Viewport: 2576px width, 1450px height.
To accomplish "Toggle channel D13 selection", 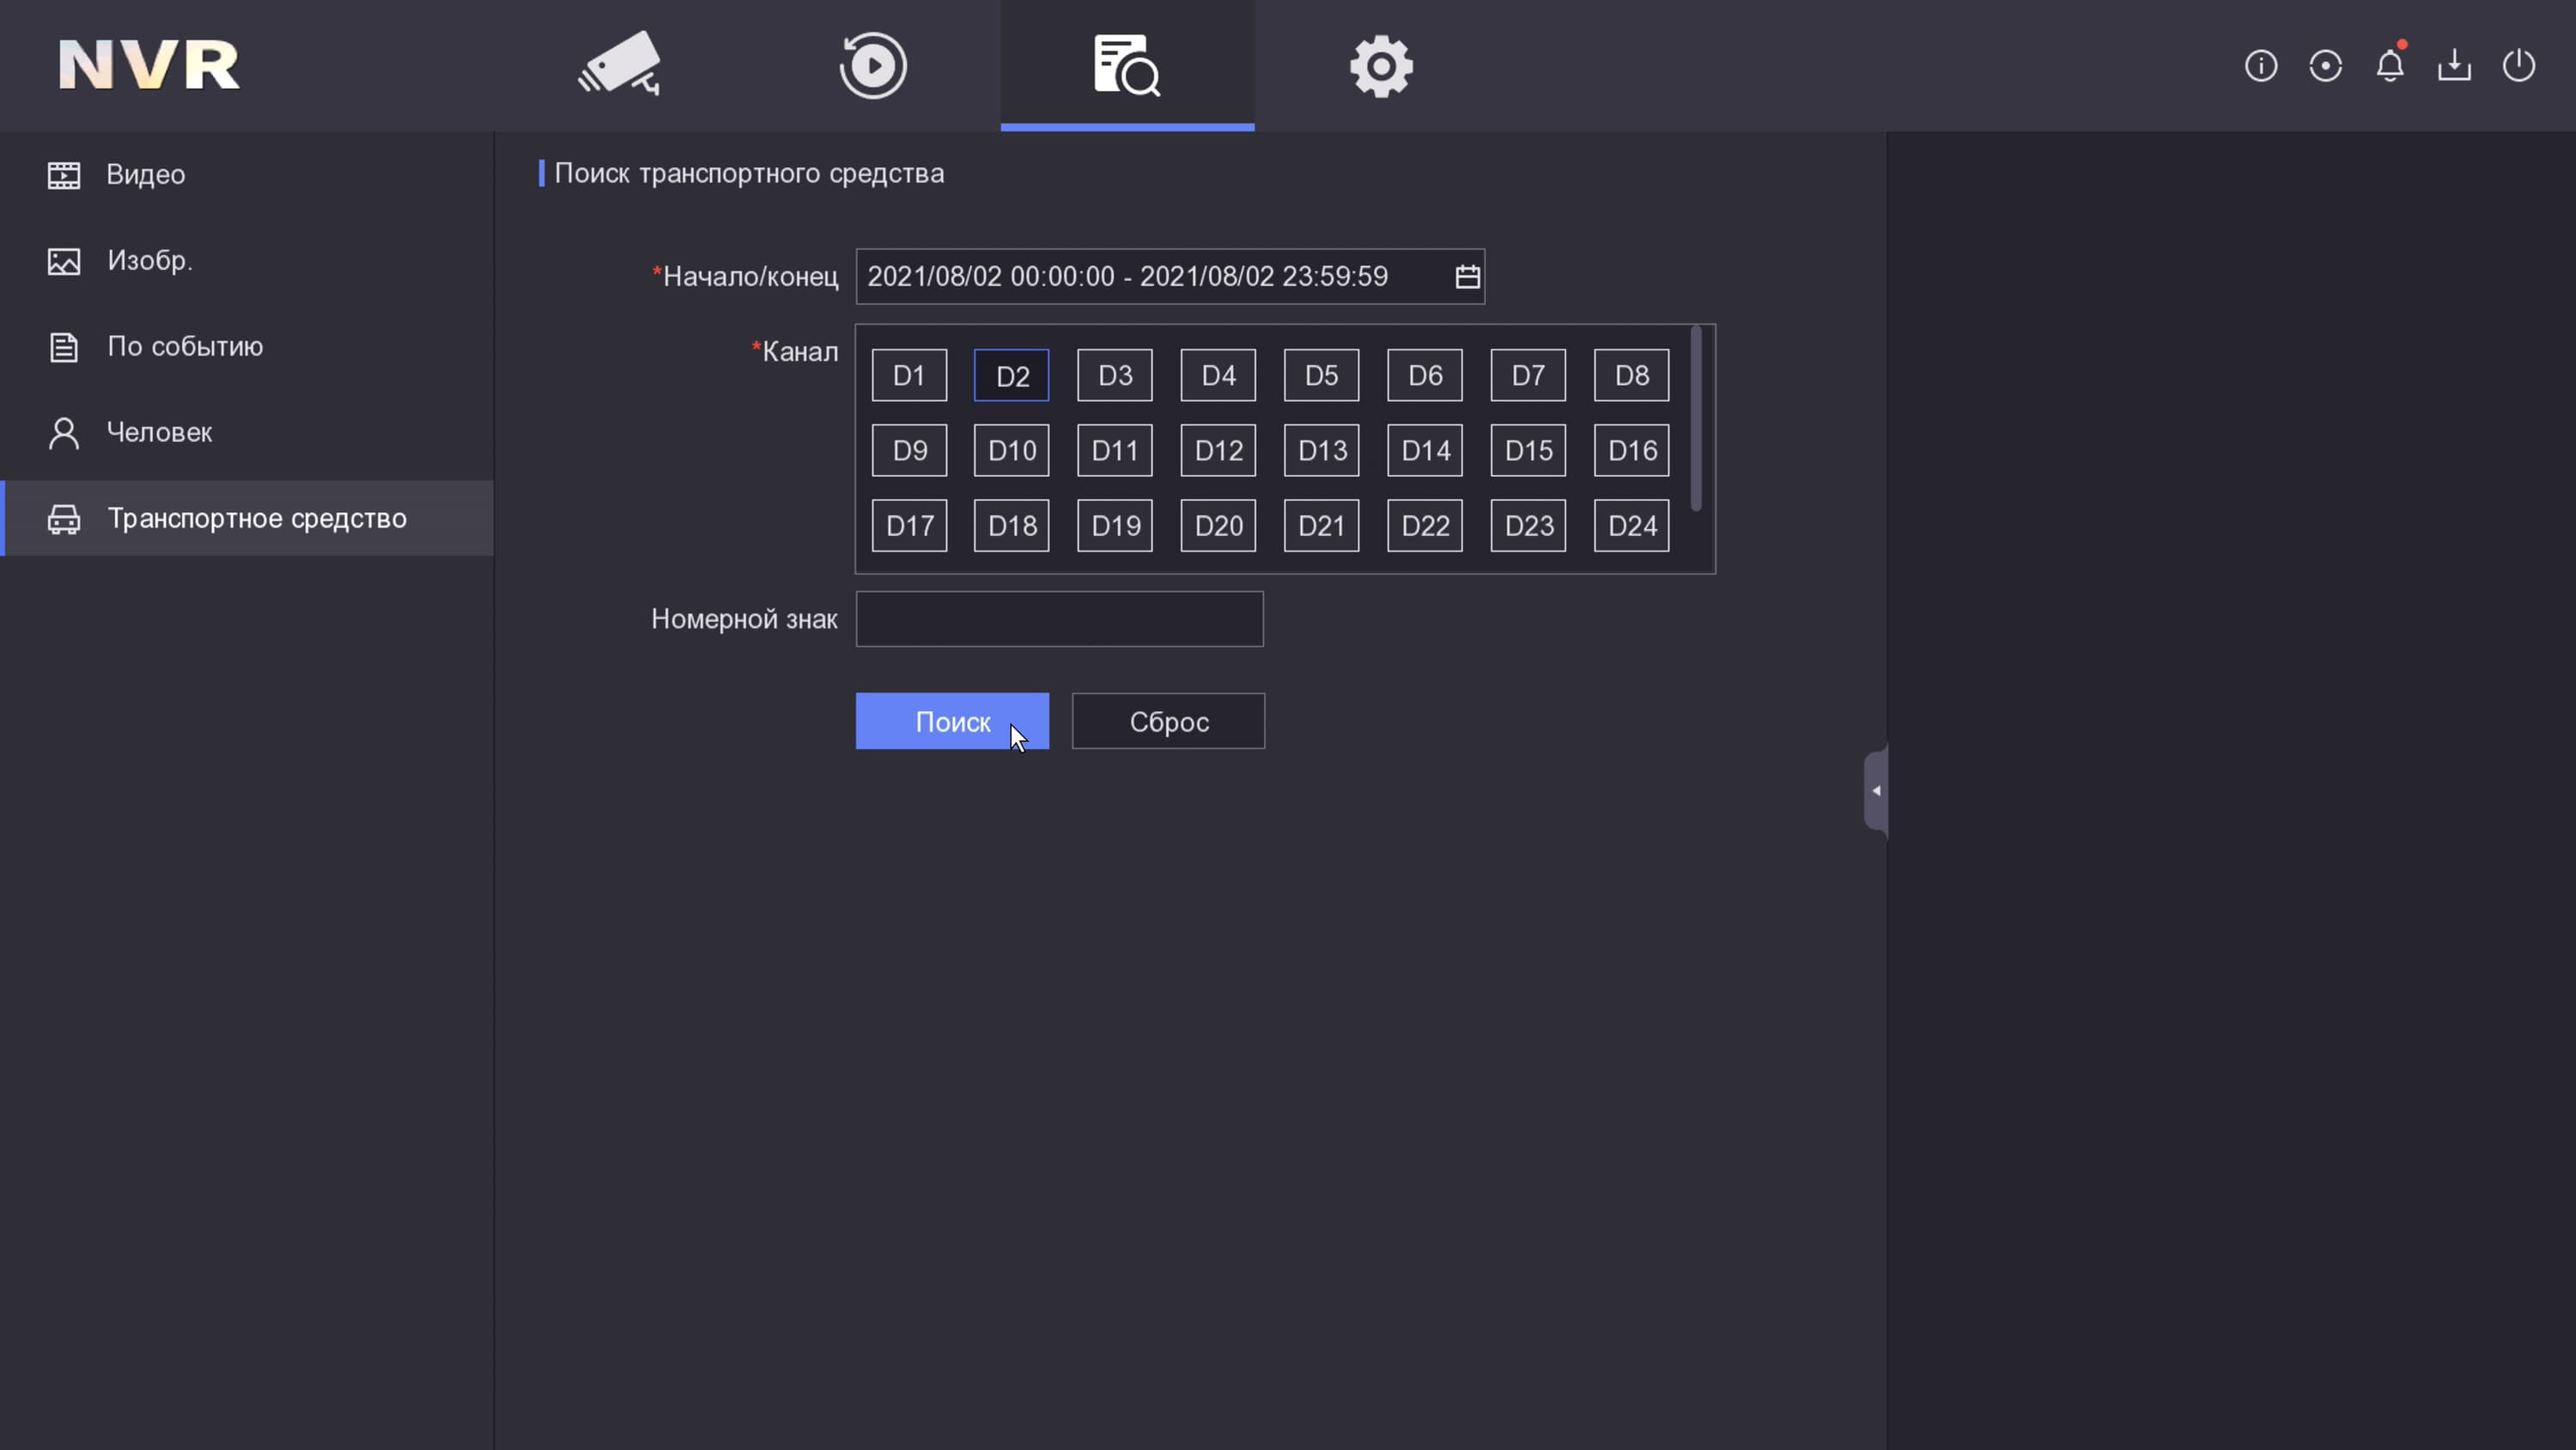I will [1321, 450].
